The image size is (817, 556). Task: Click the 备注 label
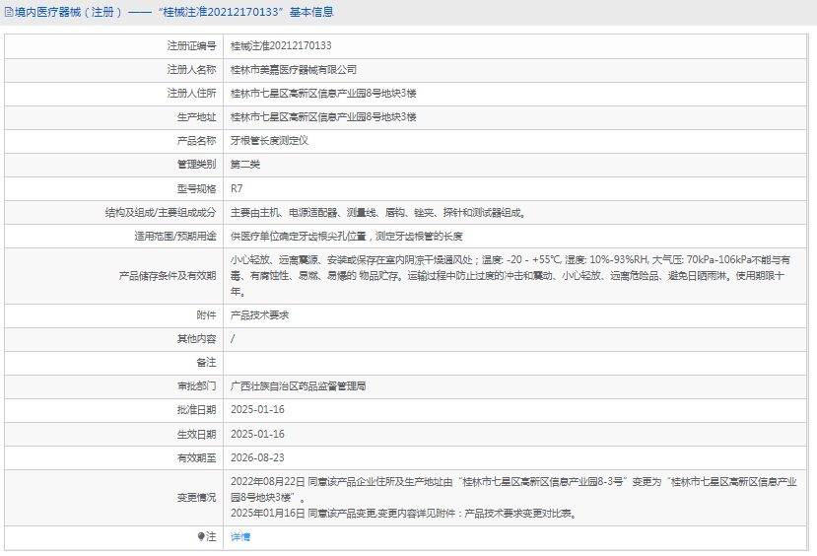[206, 362]
